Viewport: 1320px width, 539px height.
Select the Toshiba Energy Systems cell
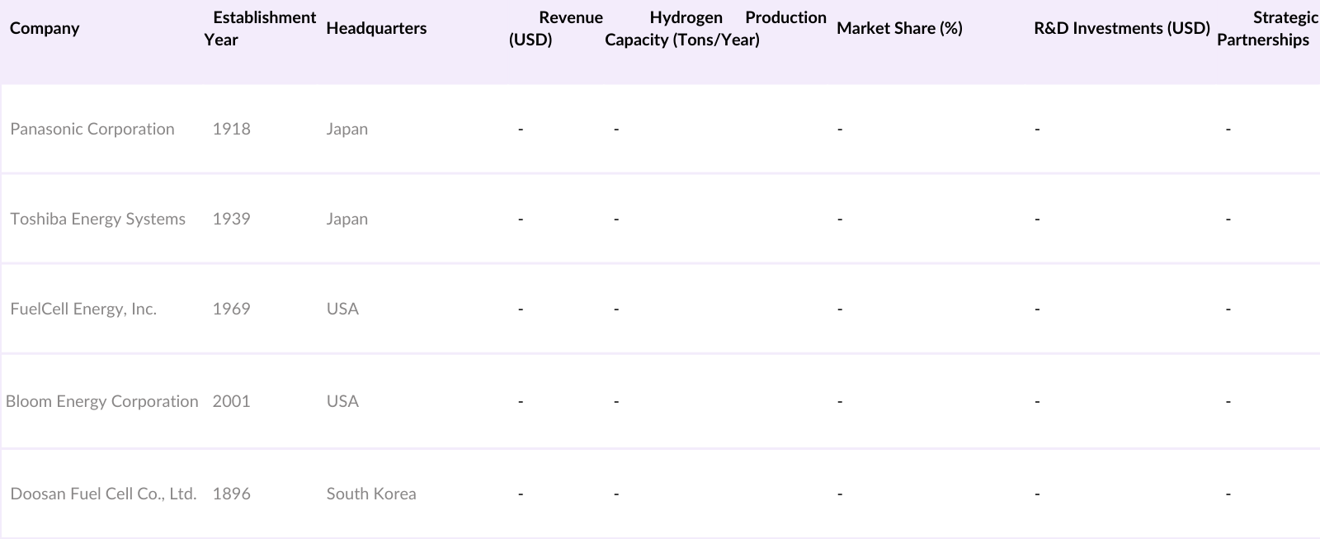click(x=97, y=219)
